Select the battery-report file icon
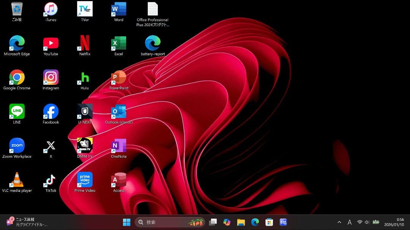The image size is (410, 230). (x=153, y=43)
